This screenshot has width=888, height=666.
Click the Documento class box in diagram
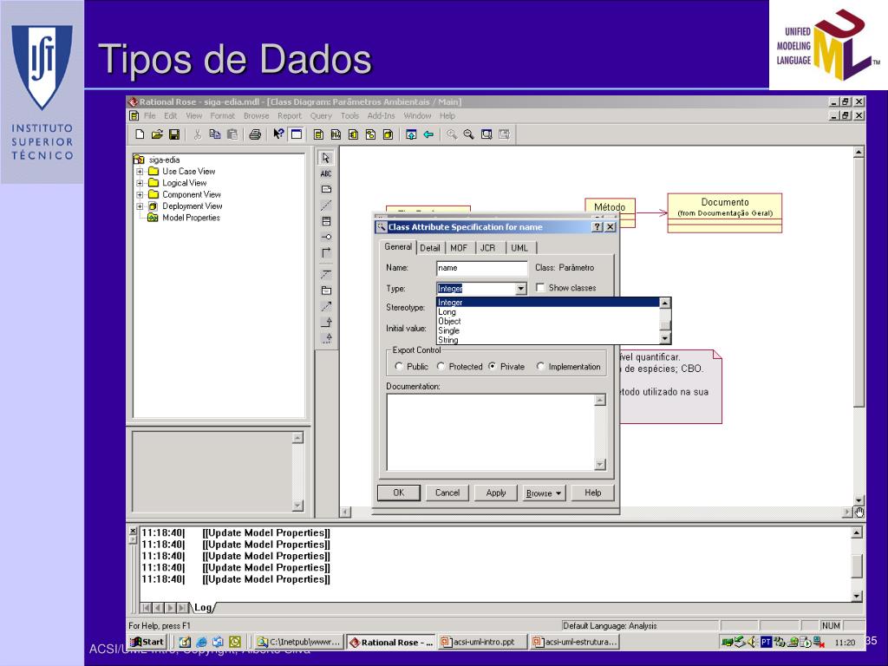coord(725,213)
